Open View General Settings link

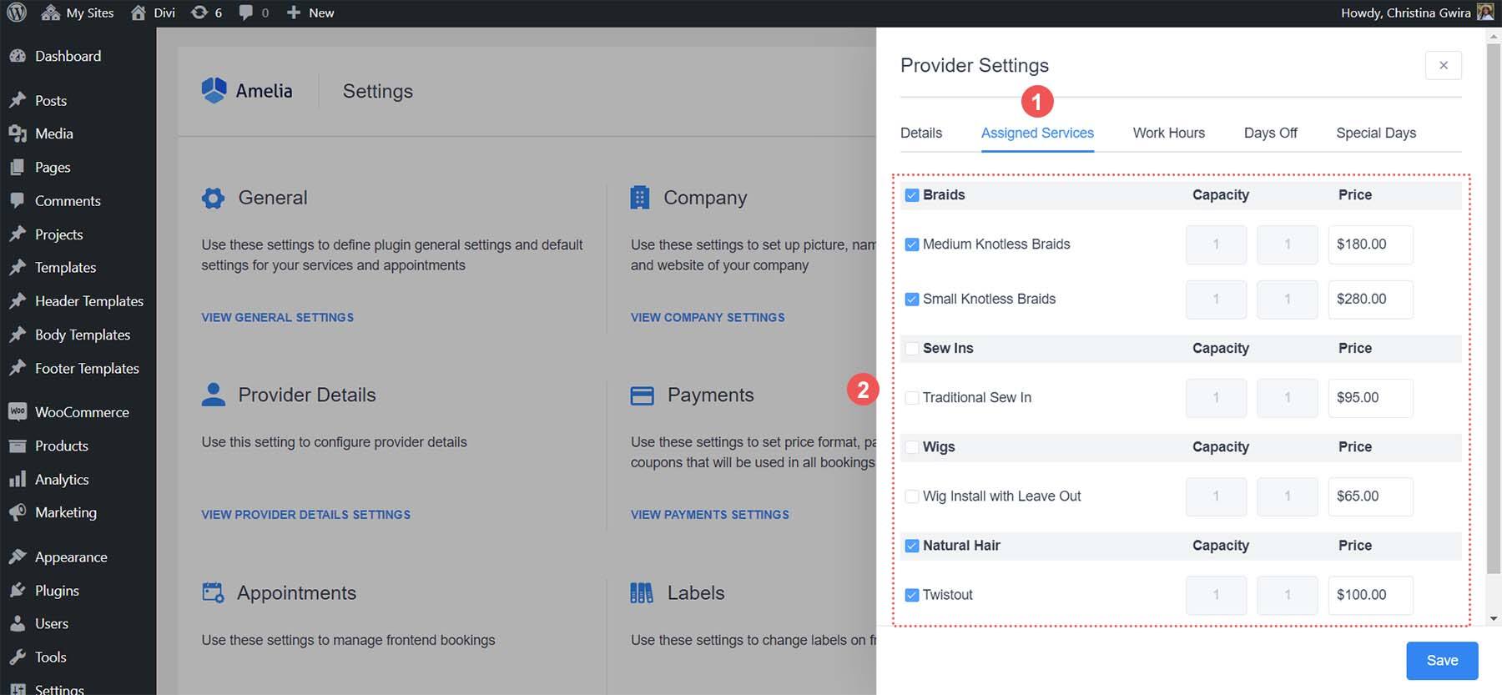coord(277,317)
